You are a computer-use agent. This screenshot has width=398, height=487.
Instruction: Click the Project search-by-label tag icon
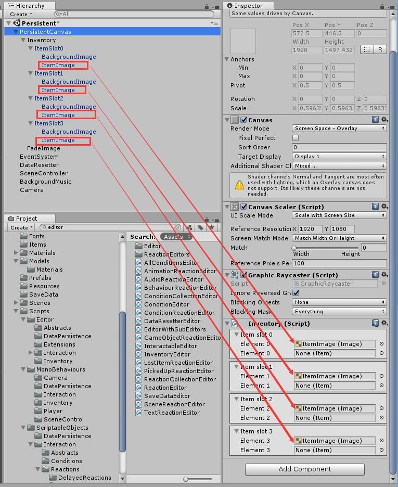click(x=200, y=227)
